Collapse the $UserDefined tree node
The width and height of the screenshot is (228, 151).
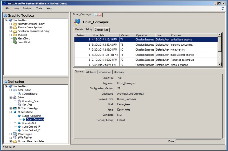[11, 112]
